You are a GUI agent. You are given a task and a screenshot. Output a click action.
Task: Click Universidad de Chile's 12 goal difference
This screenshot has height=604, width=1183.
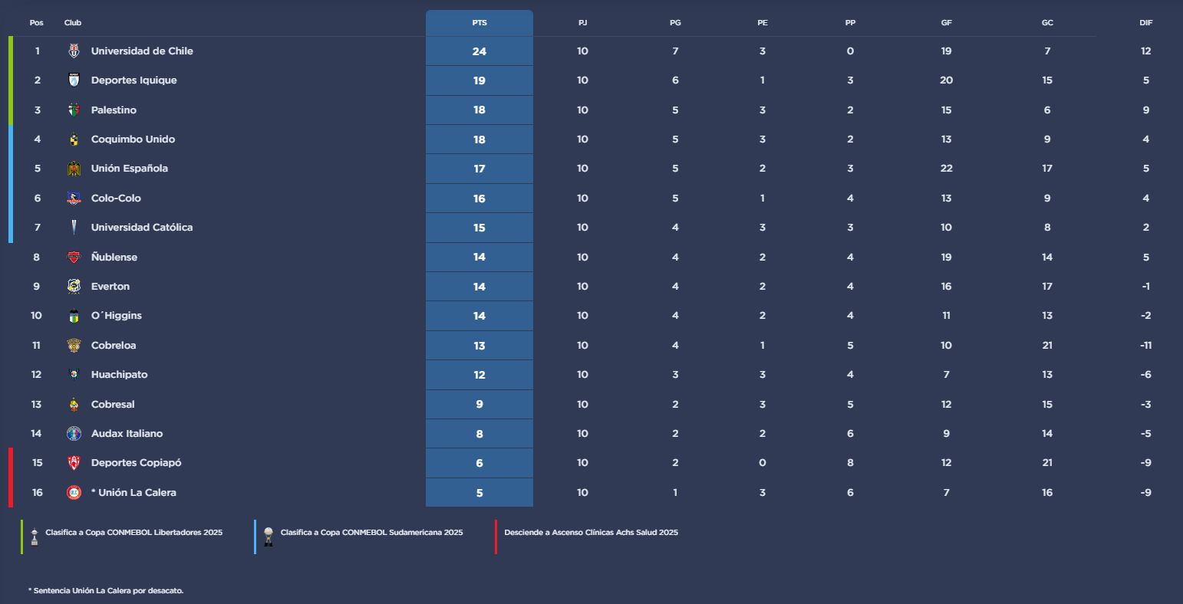coord(1146,51)
